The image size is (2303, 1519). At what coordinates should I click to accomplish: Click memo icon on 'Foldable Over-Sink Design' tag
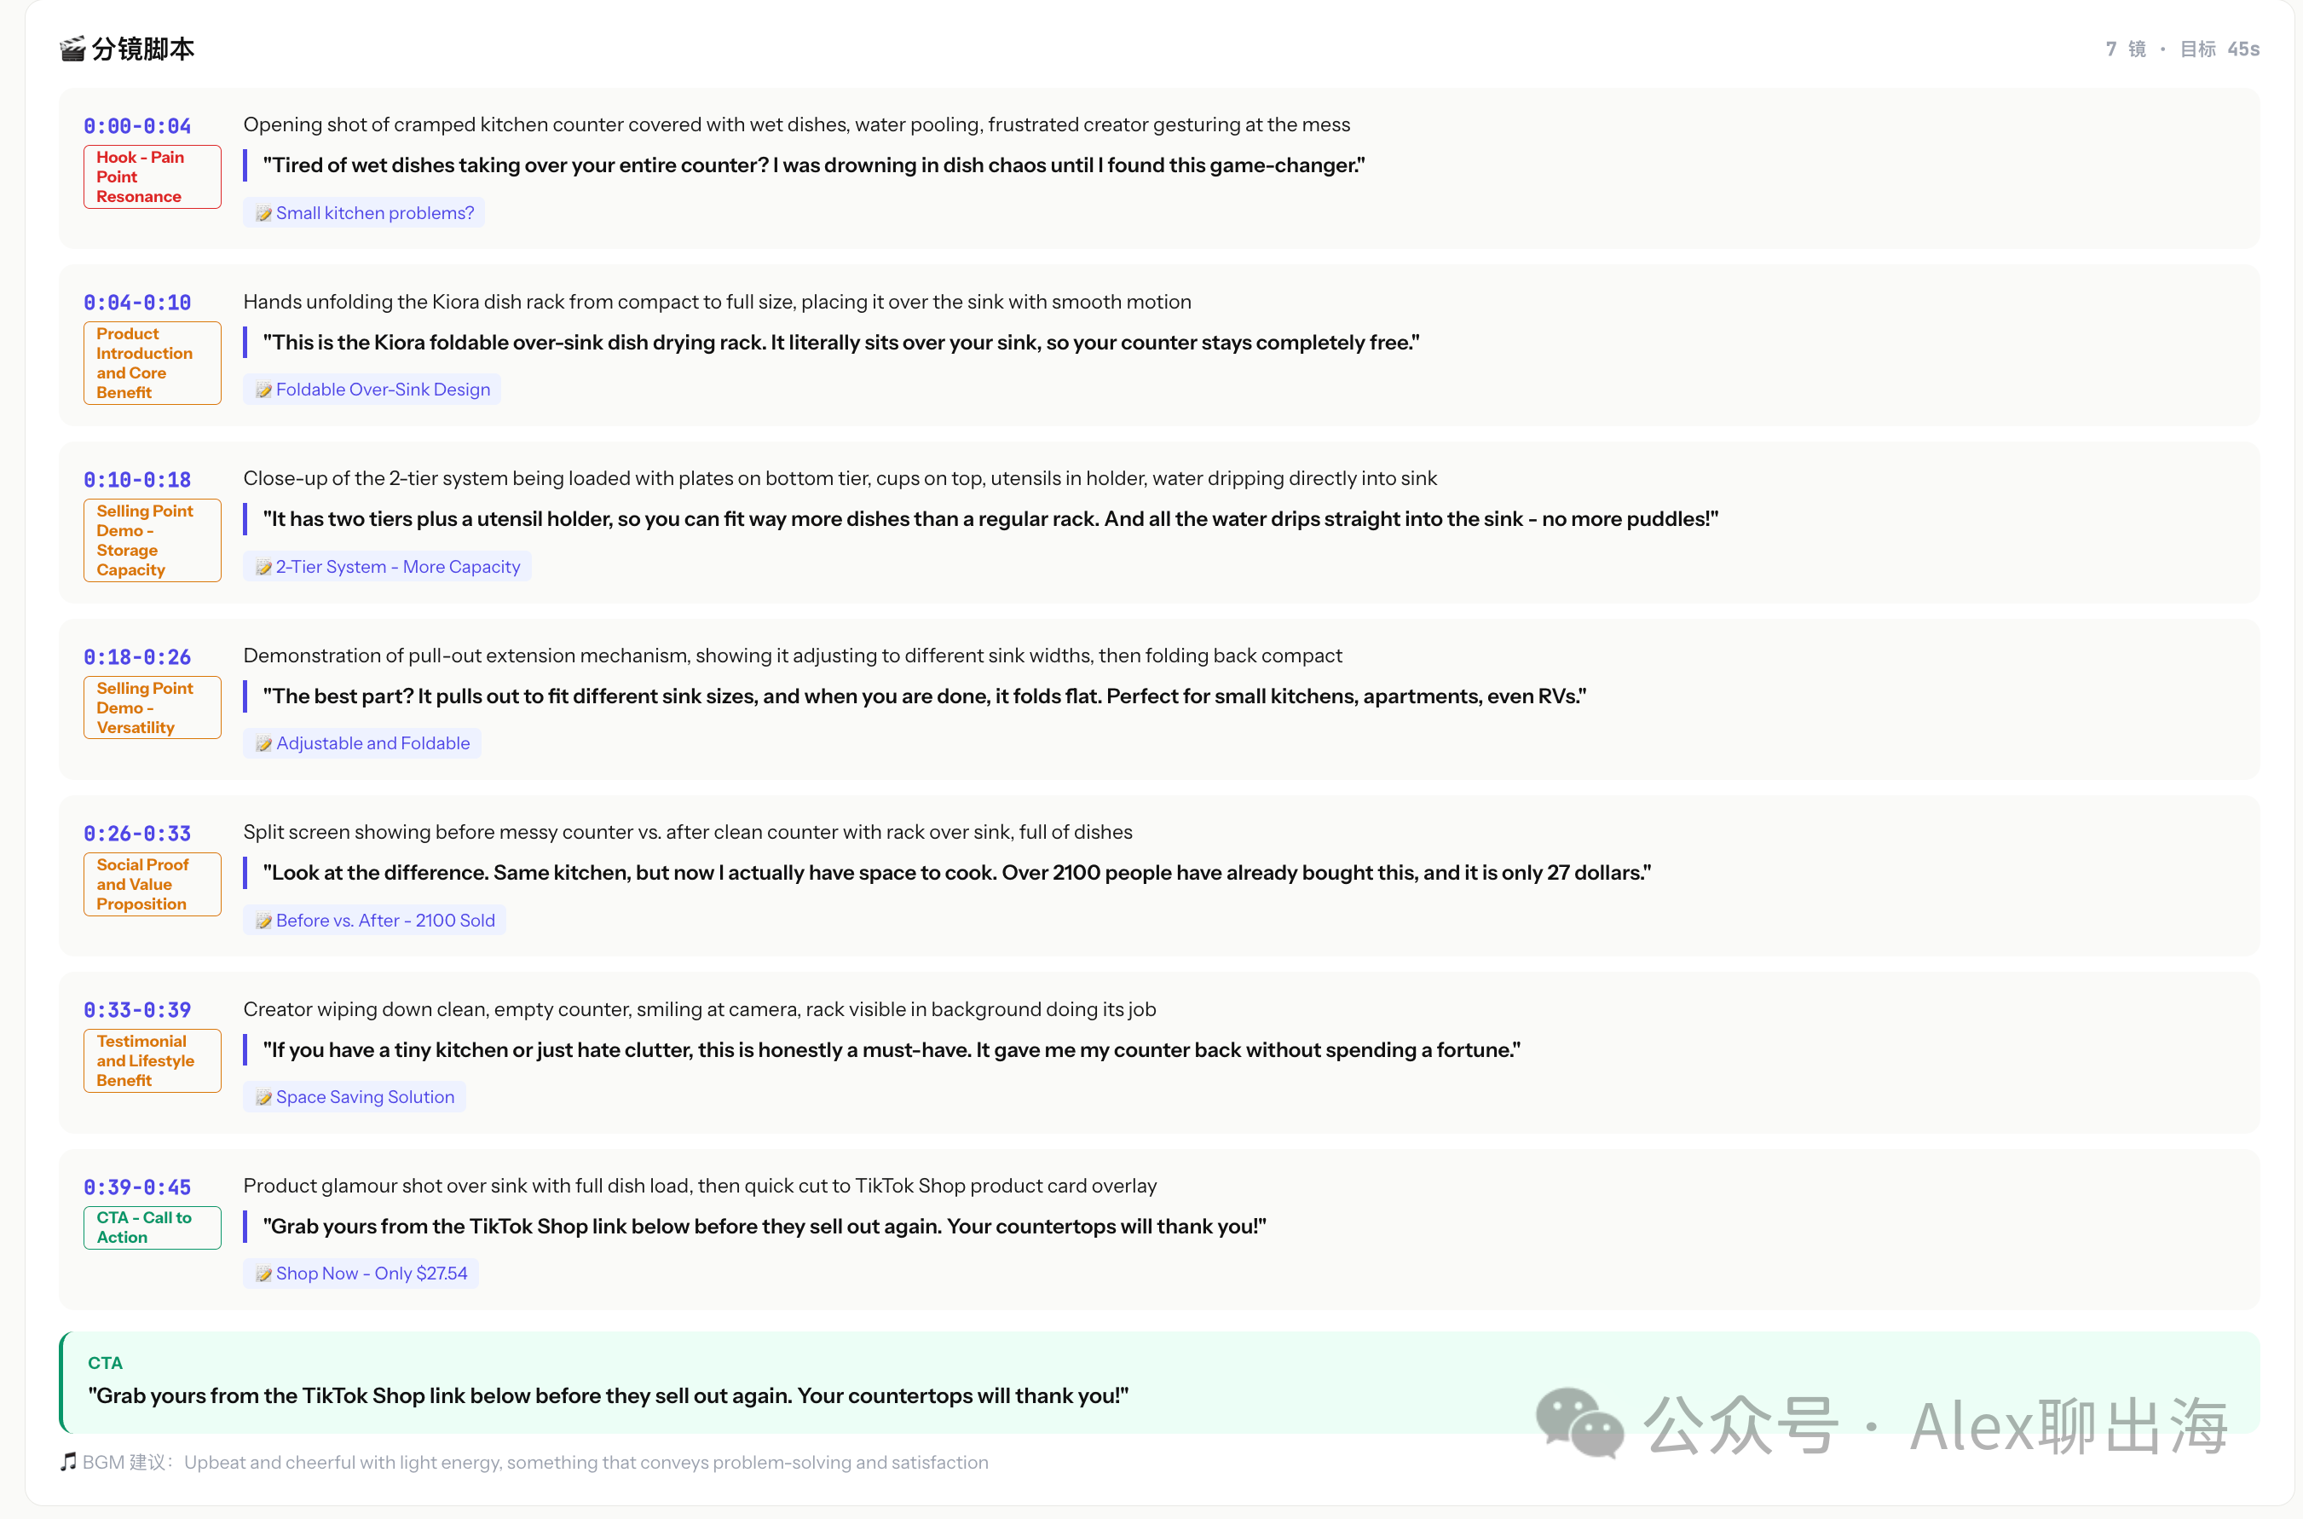click(x=263, y=390)
